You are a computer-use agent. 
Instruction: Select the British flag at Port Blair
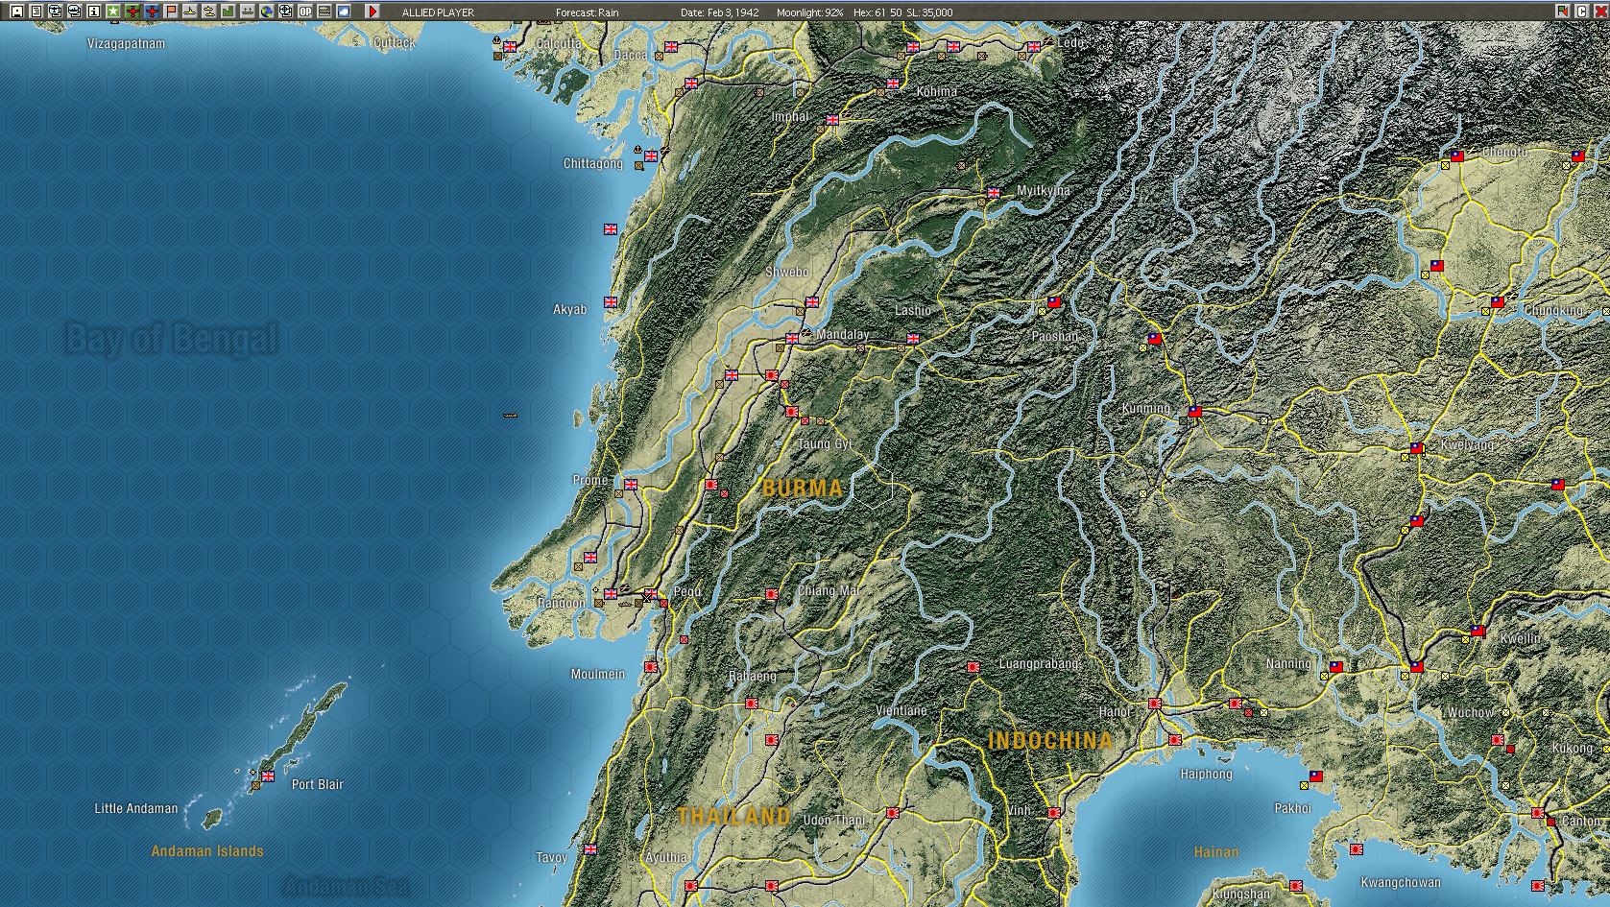[x=268, y=776]
